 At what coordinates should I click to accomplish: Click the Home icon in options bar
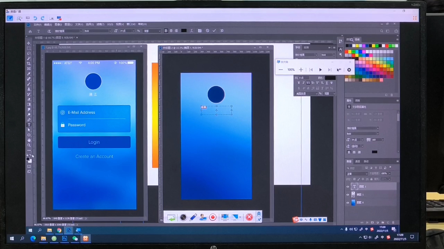30,31
